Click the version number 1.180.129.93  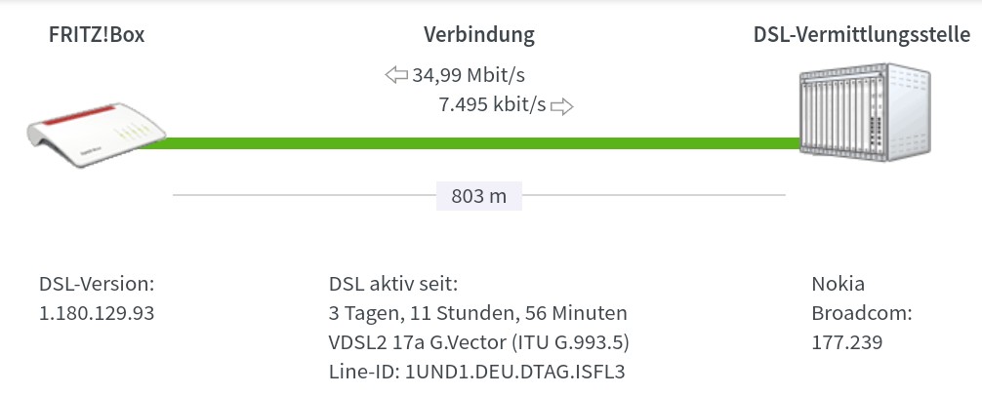pos(97,313)
